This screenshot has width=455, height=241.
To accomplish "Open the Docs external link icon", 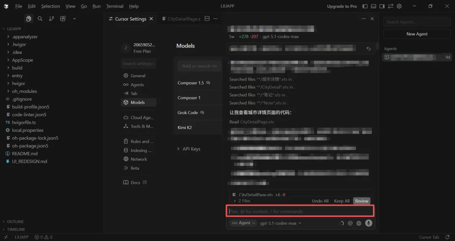I will pyautogui.click(x=145, y=182).
